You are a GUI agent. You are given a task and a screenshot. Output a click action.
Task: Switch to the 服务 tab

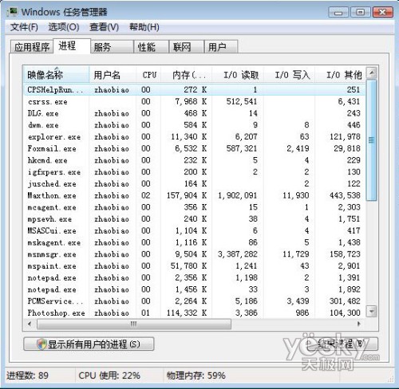pos(112,47)
